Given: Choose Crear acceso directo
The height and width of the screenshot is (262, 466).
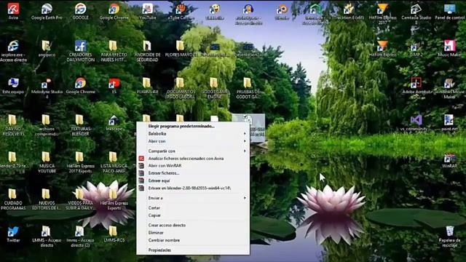Looking at the screenshot, I should 193,225.
